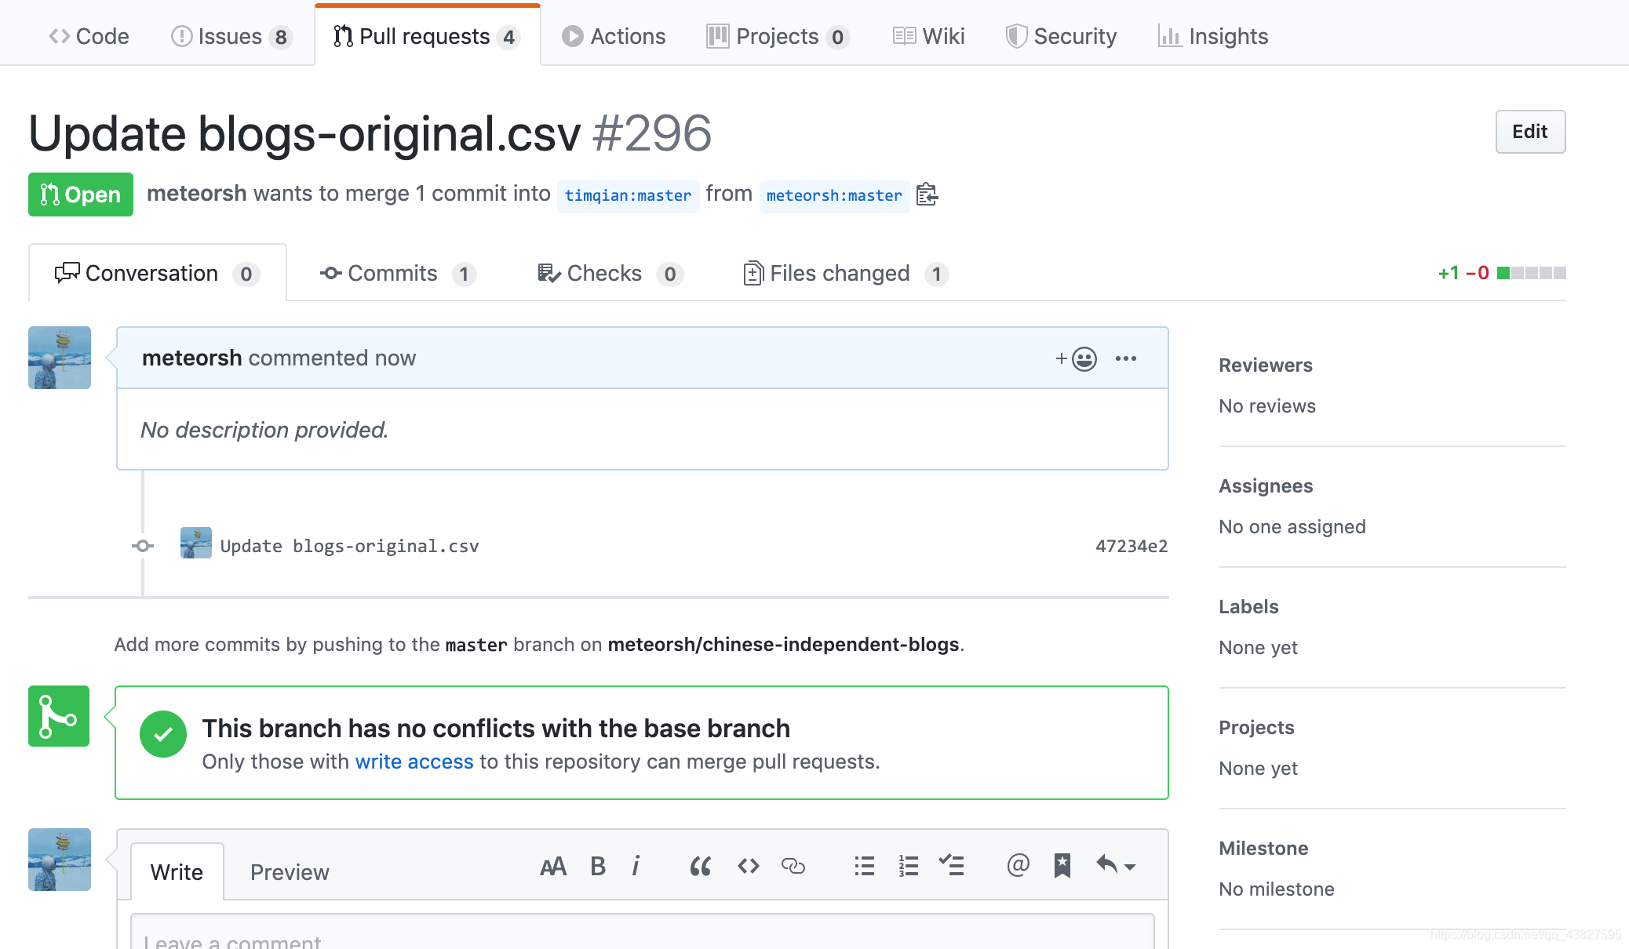Screen dimensions: 1629x949
Task: Open the Issues tab
Action: click(231, 36)
